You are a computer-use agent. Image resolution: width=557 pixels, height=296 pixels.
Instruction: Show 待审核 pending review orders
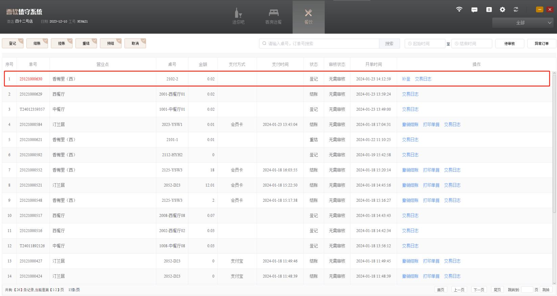coord(509,44)
